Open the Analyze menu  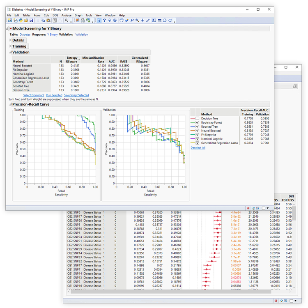[66, 15]
